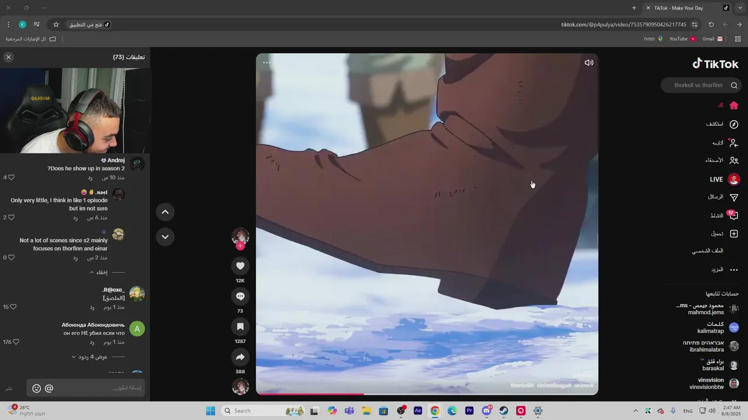Screen dimensions: 748x420
Task: Open Discord from the taskbar
Action: pyautogui.click(x=487, y=411)
